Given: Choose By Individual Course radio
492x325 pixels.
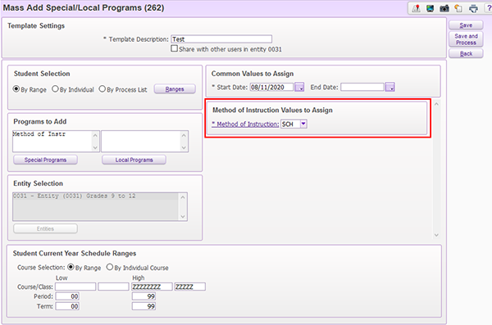Looking at the screenshot, I should click(110, 267).
